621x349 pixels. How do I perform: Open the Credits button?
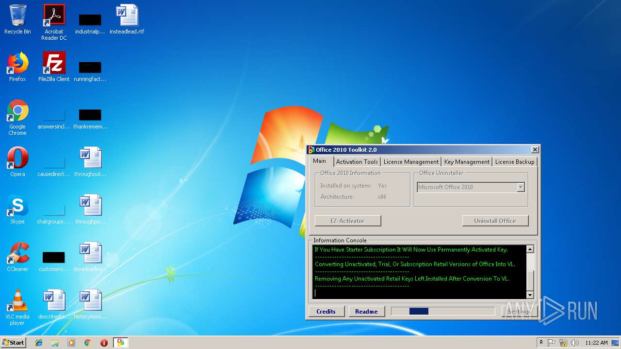(326, 311)
